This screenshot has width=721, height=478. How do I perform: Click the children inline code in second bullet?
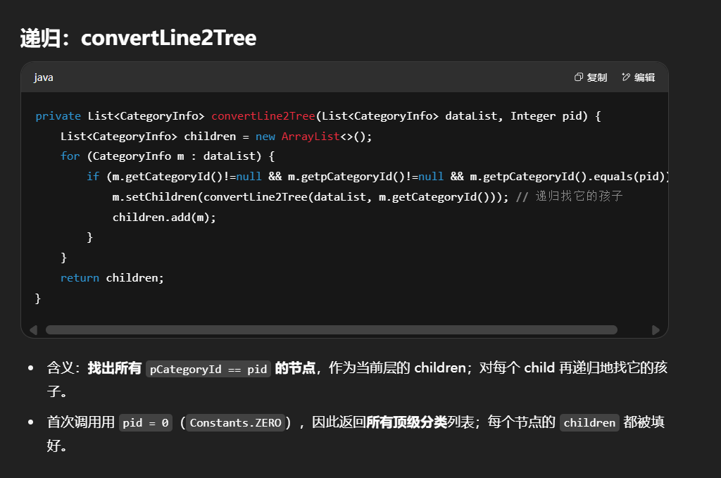(x=589, y=423)
